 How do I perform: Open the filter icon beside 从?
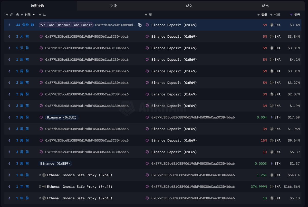tap(41, 15)
